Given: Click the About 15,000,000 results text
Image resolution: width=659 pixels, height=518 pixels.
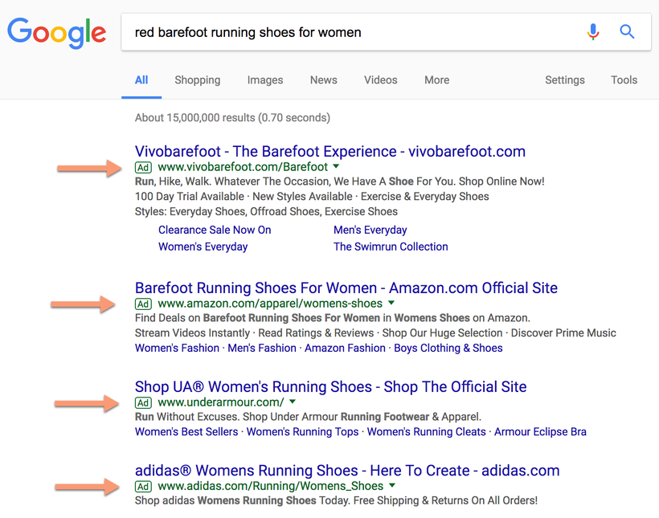Looking at the screenshot, I should [232, 117].
